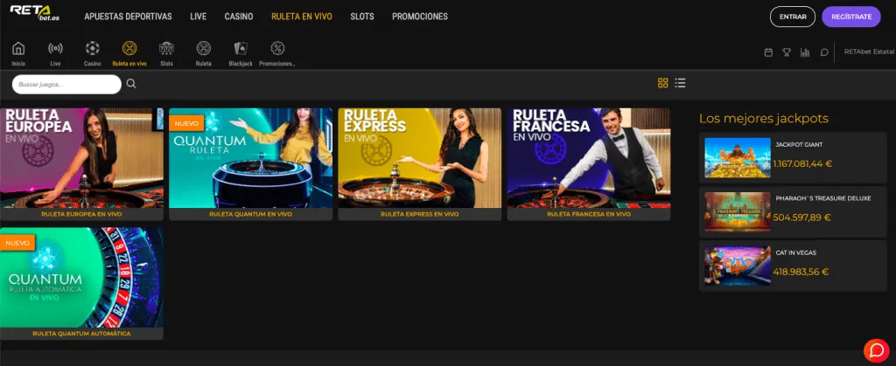Viewport: 896px width, 366px height.
Task: Open Ruleta en Vivo menu item
Action: coord(302,17)
